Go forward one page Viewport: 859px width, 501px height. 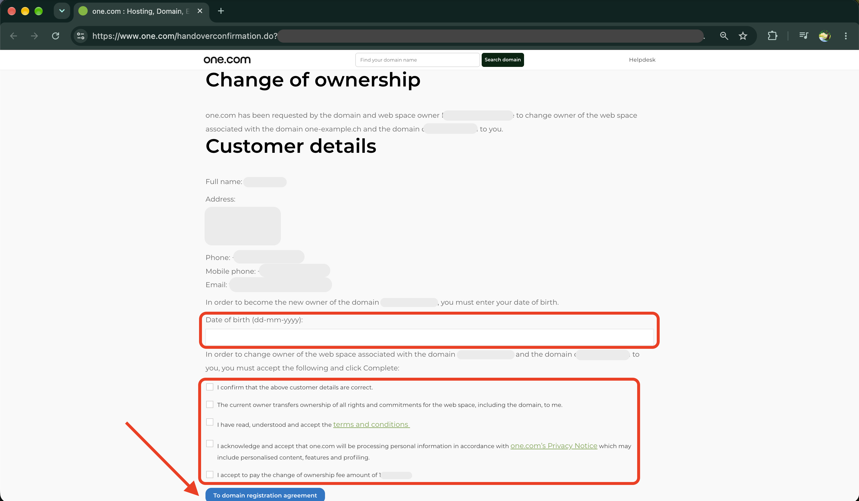[34, 36]
